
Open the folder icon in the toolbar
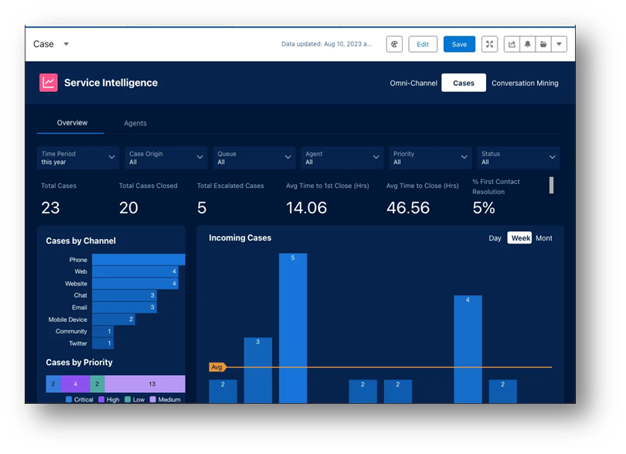[543, 44]
